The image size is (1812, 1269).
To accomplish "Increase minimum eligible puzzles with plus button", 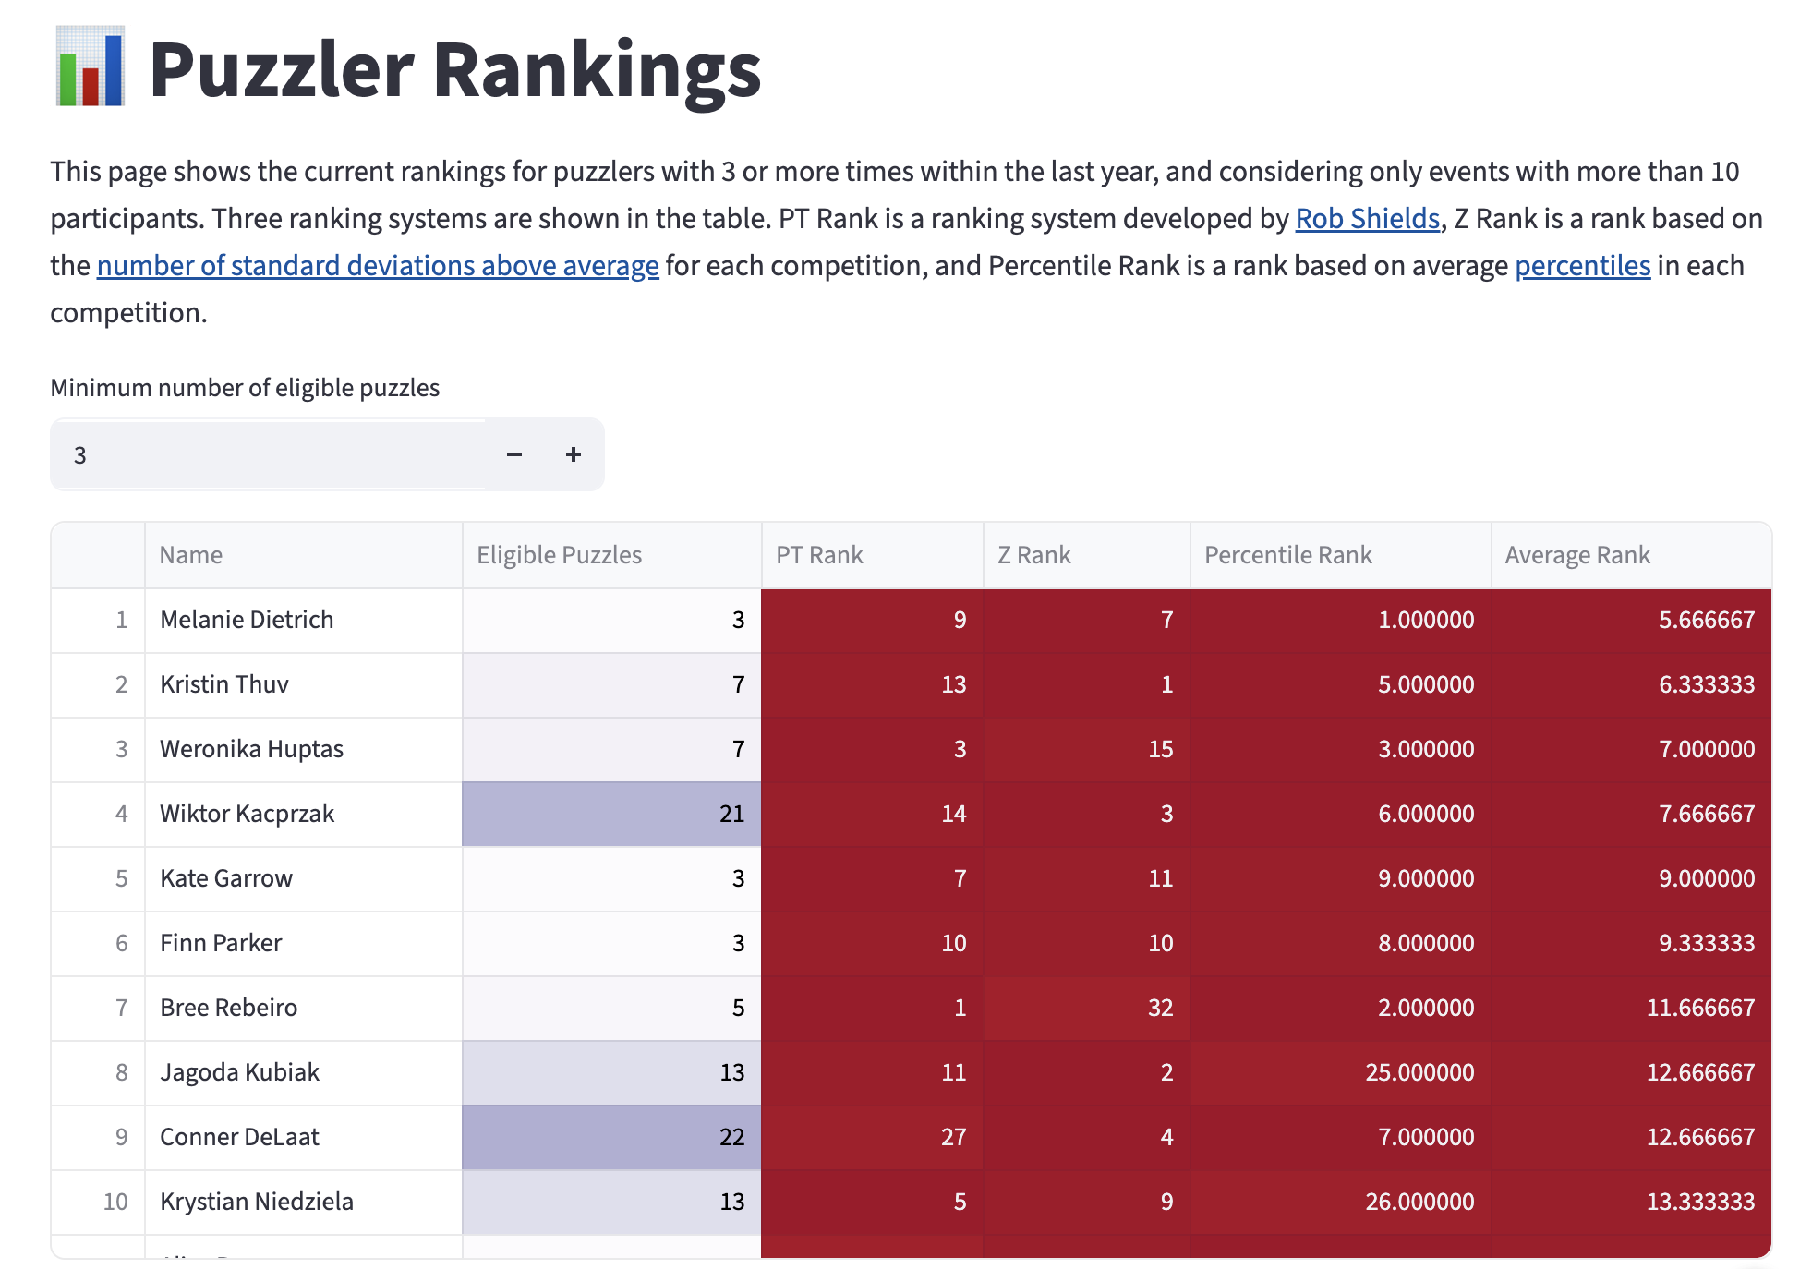I will 574,454.
